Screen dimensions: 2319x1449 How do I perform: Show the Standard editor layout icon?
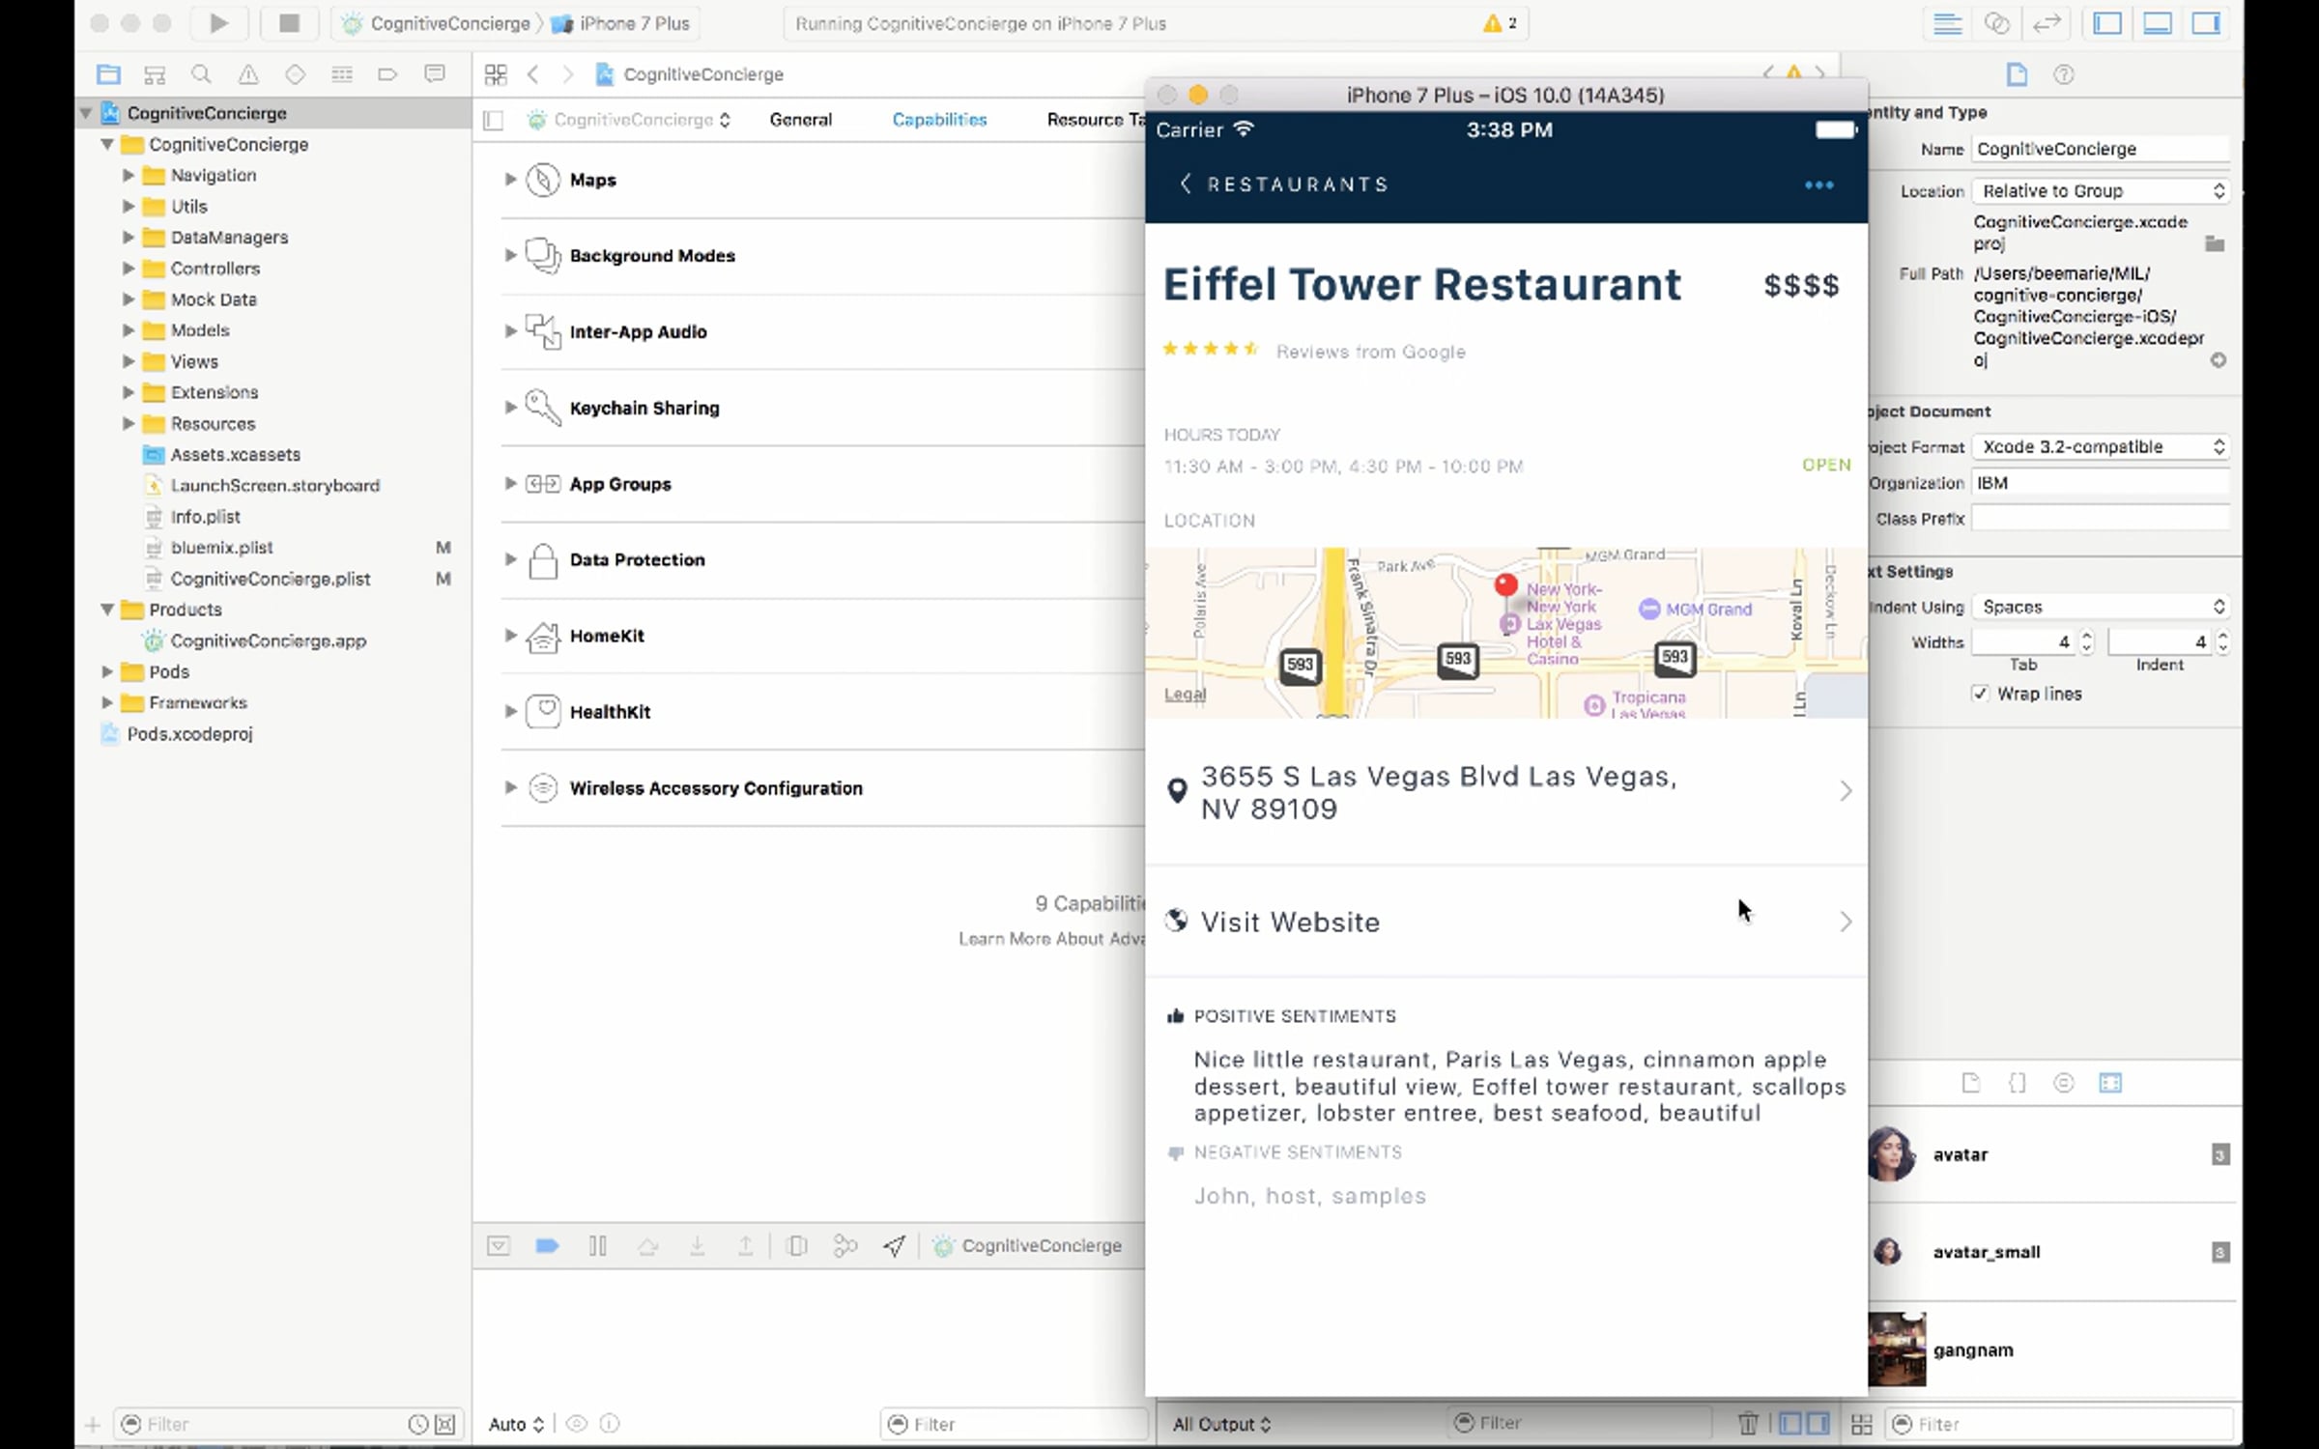pos(1948,23)
